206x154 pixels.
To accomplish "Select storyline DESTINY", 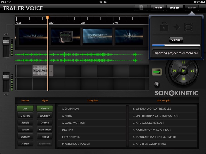I will [x=92, y=130].
